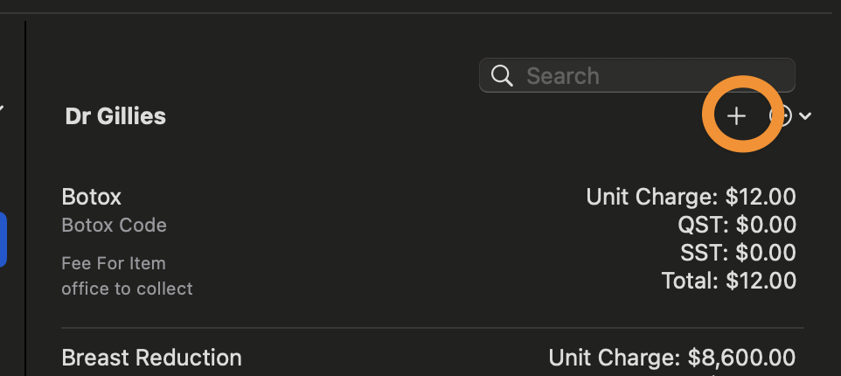Select the Botox item name
The width and height of the screenshot is (841, 376).
92,197
